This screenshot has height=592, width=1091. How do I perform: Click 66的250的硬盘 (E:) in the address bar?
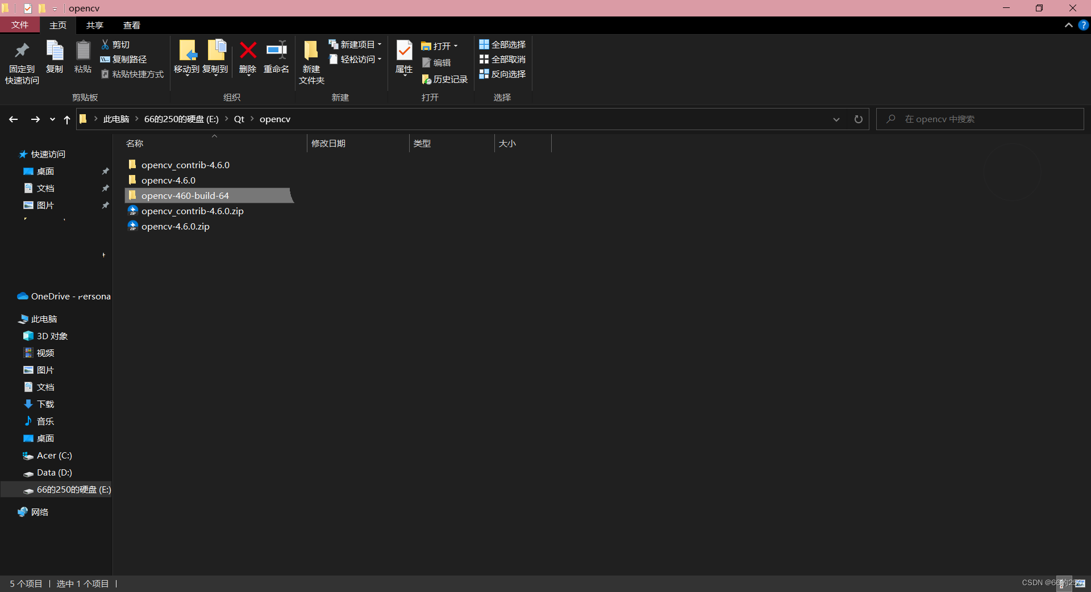point(181,119)
